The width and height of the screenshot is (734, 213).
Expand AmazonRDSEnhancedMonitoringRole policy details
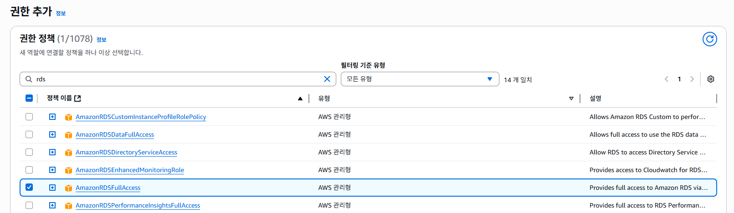click(x=52, y=170)
